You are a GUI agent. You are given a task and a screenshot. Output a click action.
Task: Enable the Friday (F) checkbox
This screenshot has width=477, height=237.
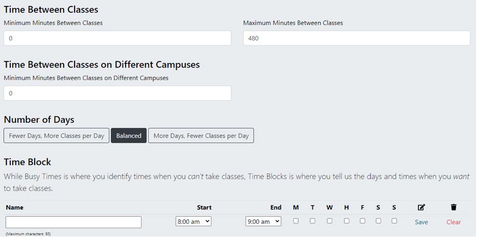[x=362, y=221]
